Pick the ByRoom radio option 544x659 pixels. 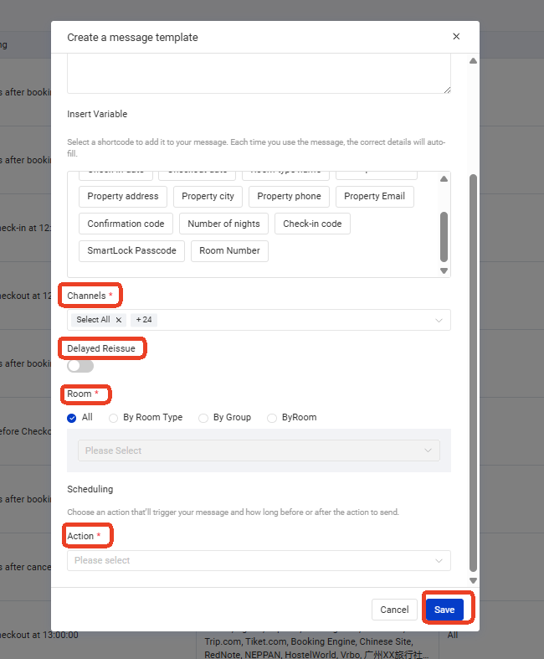click(272, 418)
